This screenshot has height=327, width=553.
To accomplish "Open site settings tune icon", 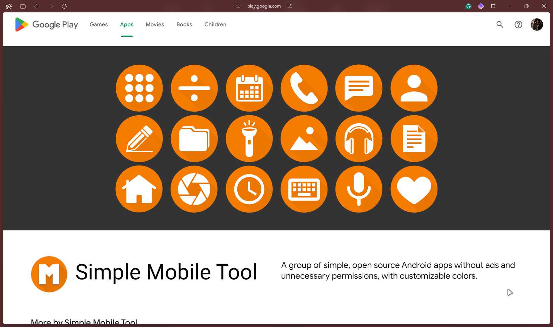I will (290, 6).
